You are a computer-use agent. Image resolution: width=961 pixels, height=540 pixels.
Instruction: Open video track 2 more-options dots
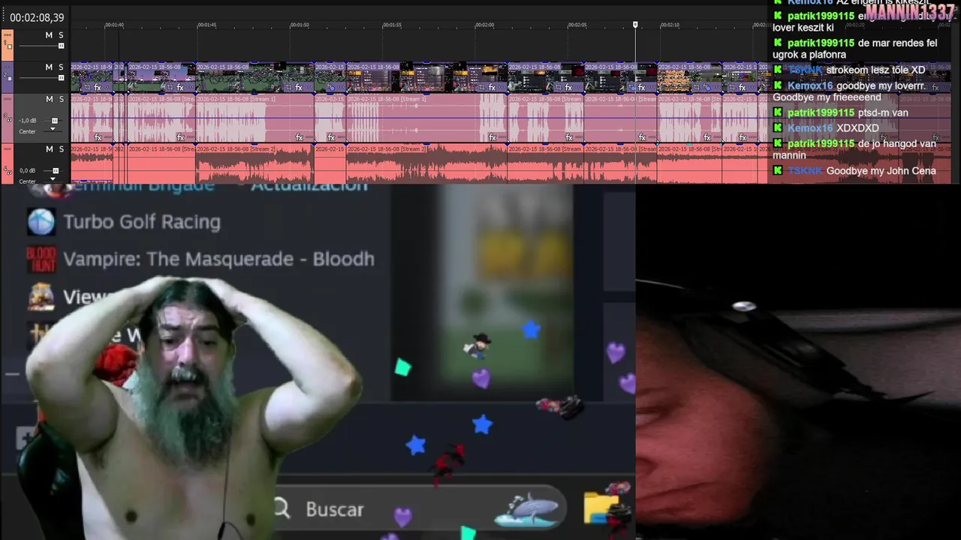[8, 67]
